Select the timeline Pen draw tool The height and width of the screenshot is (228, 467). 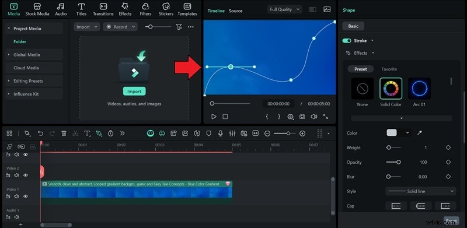pos(99,134)
